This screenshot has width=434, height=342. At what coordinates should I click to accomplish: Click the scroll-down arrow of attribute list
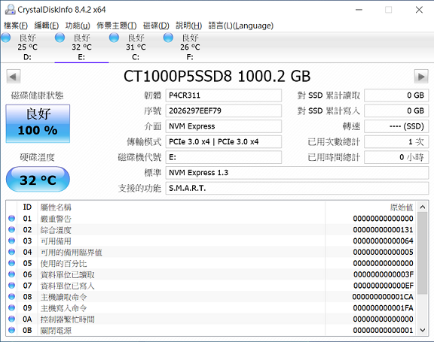[423, 330]
